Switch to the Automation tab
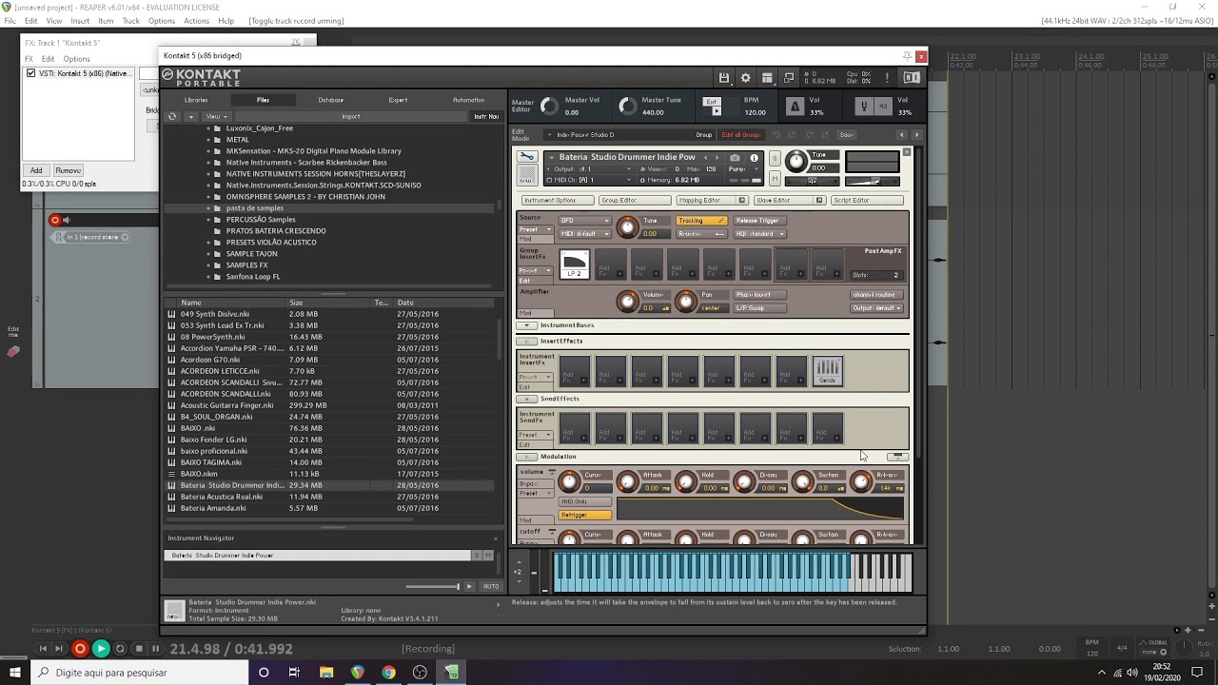The width and height of the screenshot is (1218, 685). (468, 100)
